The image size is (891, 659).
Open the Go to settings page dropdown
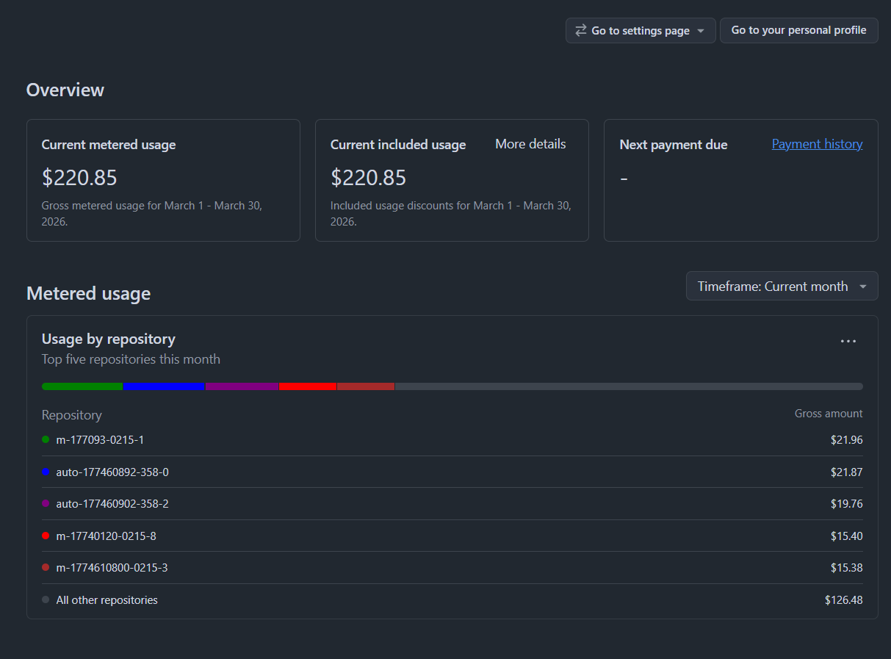tap(641, 31)
